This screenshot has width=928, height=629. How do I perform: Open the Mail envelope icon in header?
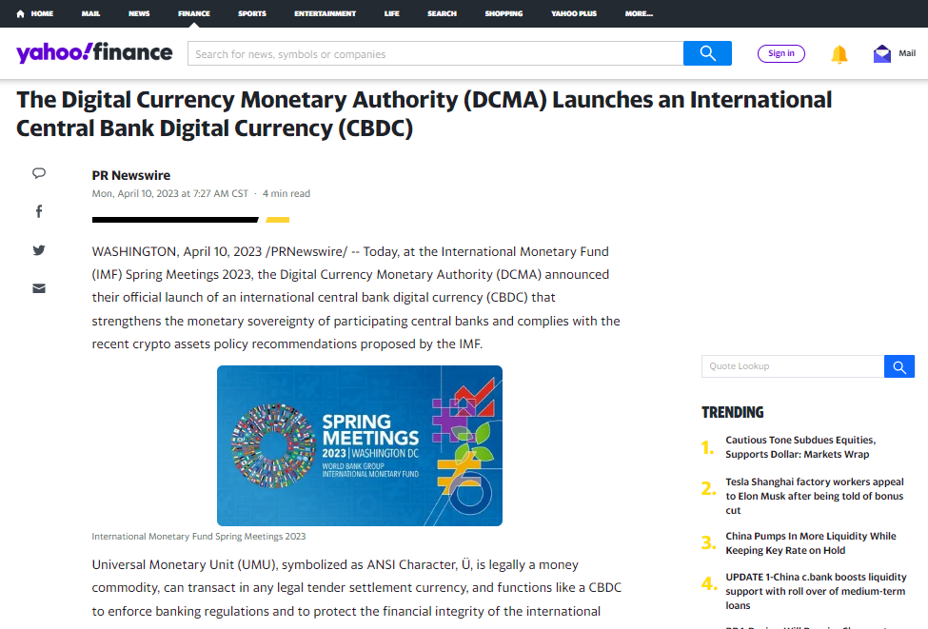pos(881,54)
